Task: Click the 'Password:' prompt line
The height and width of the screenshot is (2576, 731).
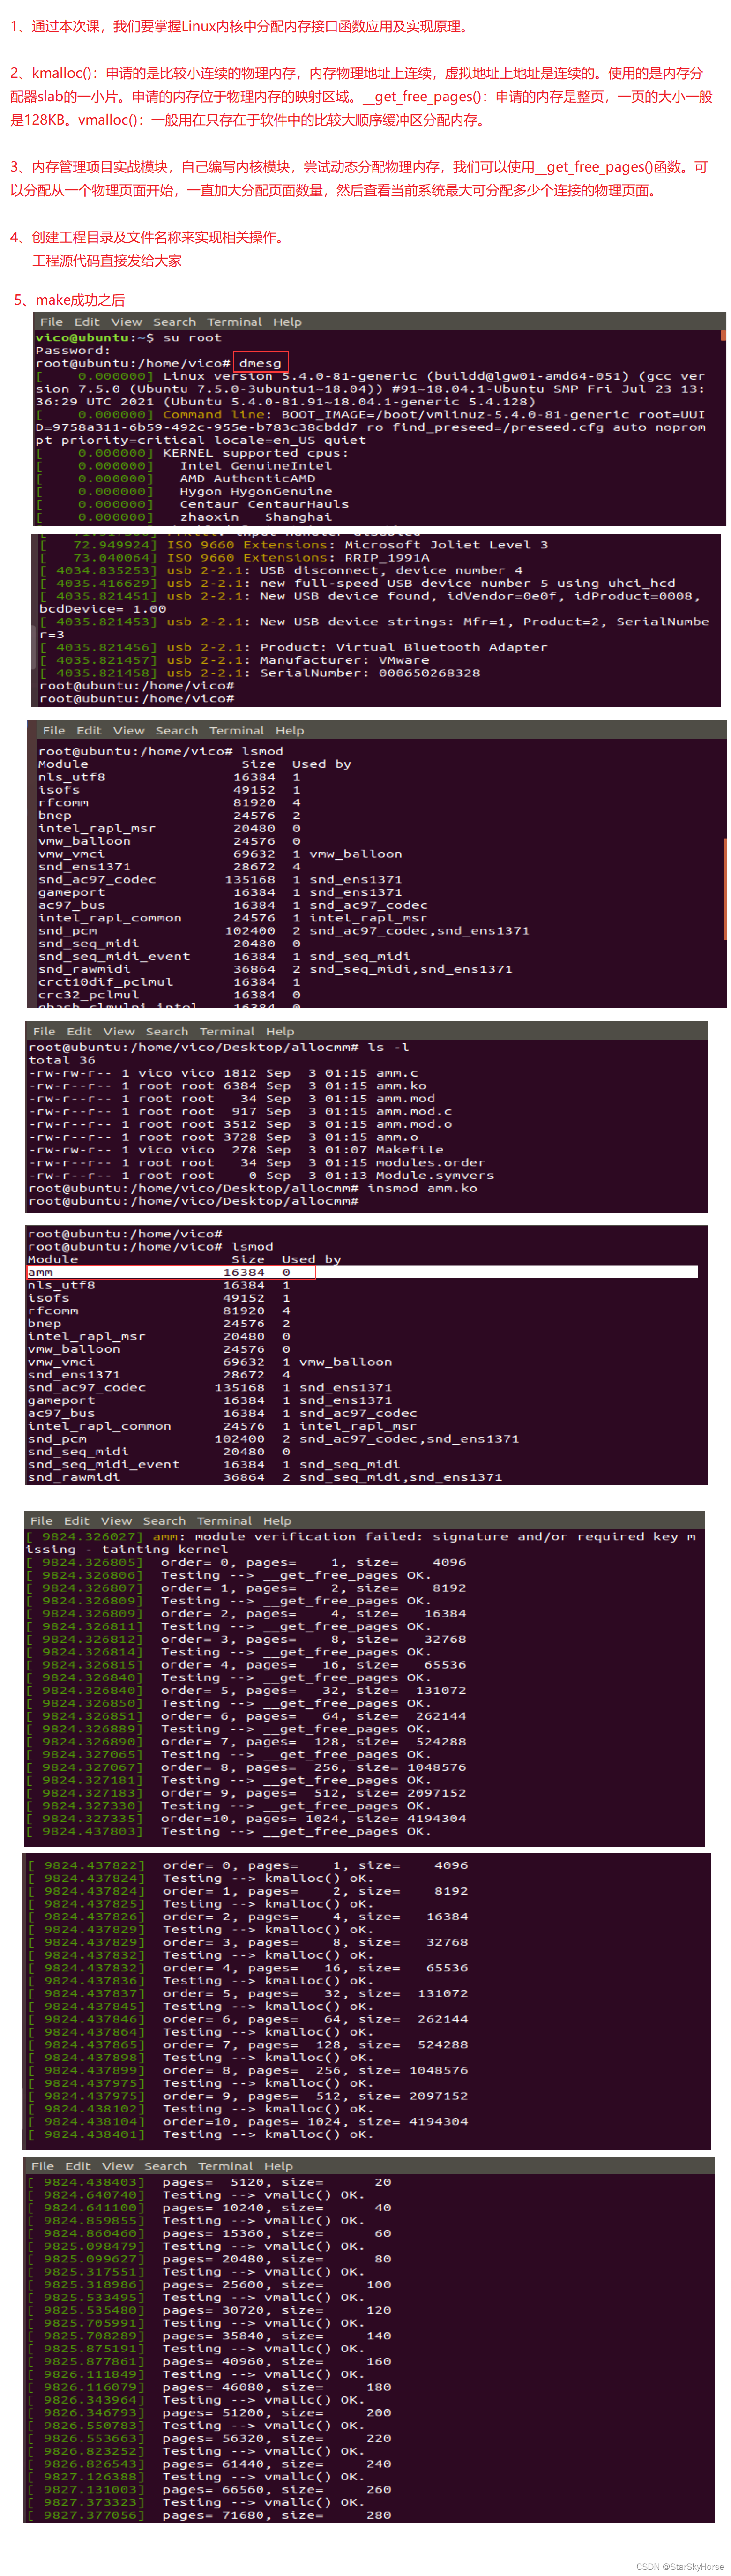Action: pyautogui.click(x=73, y=351)
